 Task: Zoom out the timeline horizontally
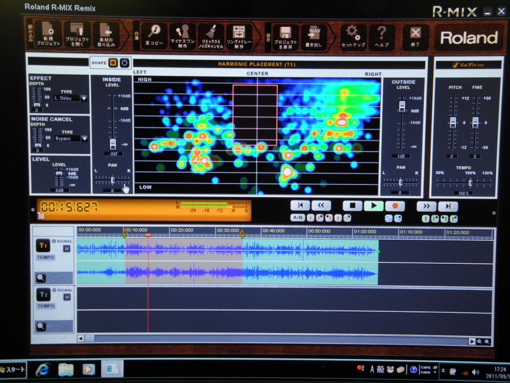(480, 342)
